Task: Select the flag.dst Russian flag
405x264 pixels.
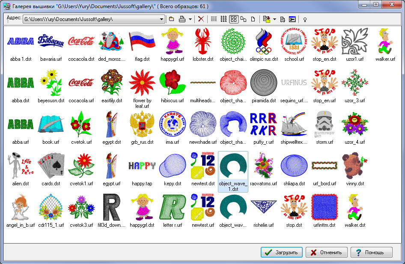Action: (x=142, y=42)
